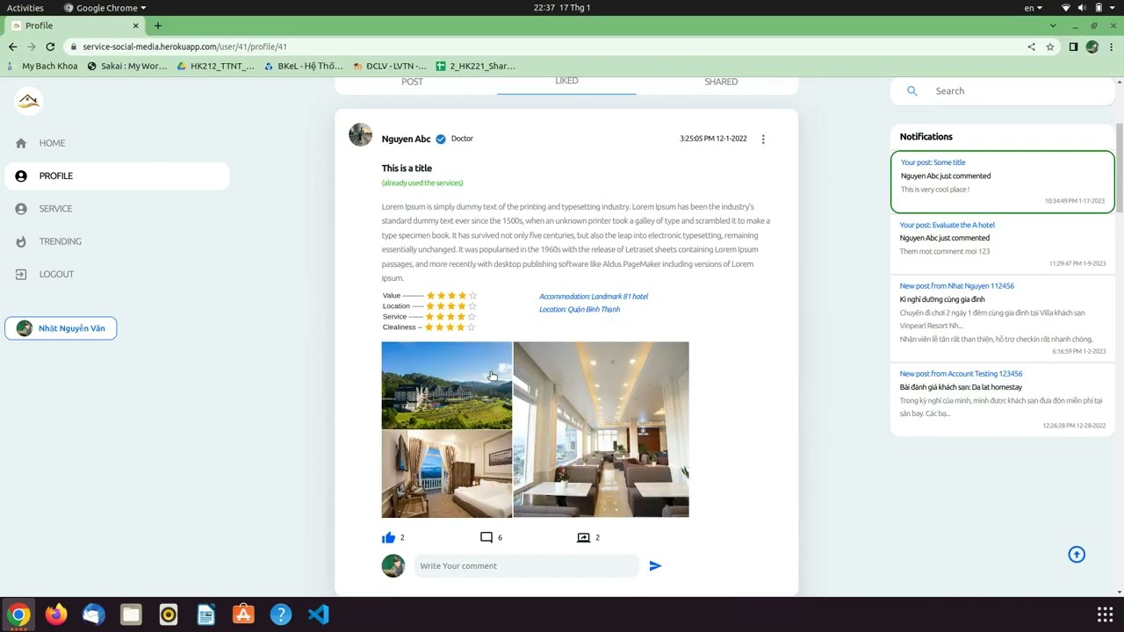The image size is (1124, 632).
Task: Switch to the POST tab
Action: [412, 82]
